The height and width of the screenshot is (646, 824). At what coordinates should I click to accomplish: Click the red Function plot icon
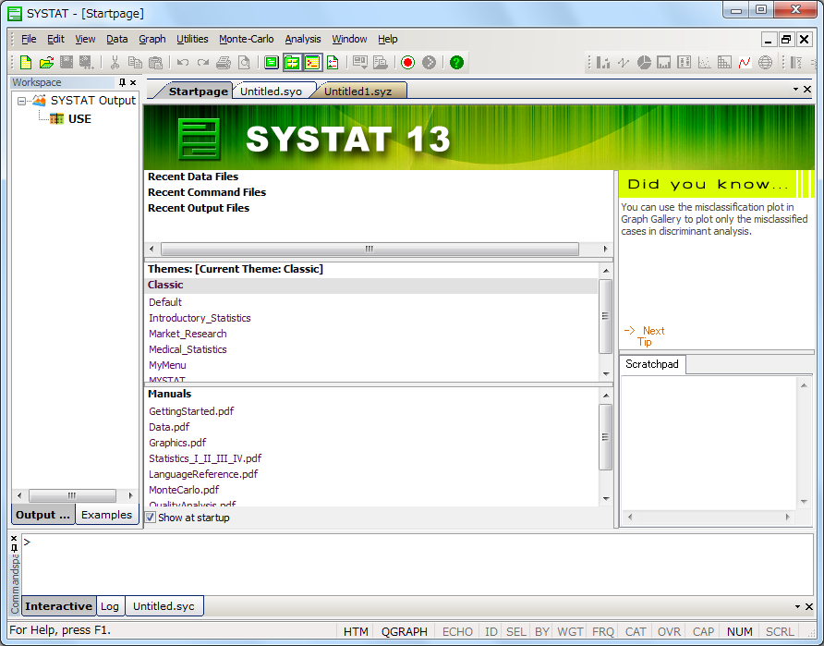tap(745, 63)
